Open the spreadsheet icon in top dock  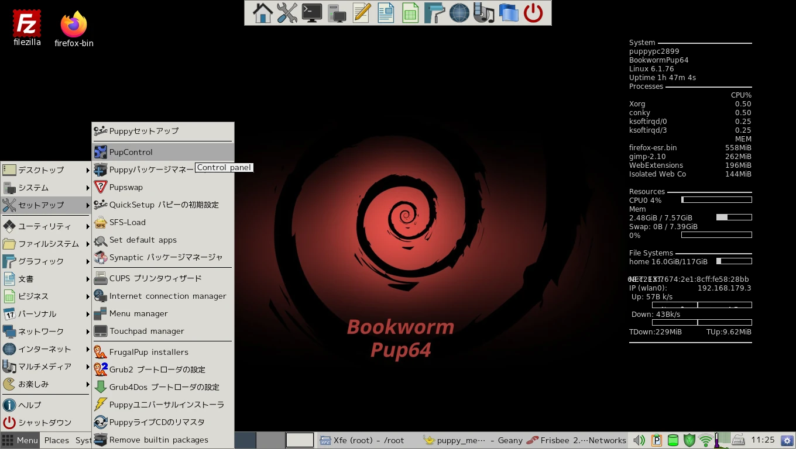(x=410, y=13)
